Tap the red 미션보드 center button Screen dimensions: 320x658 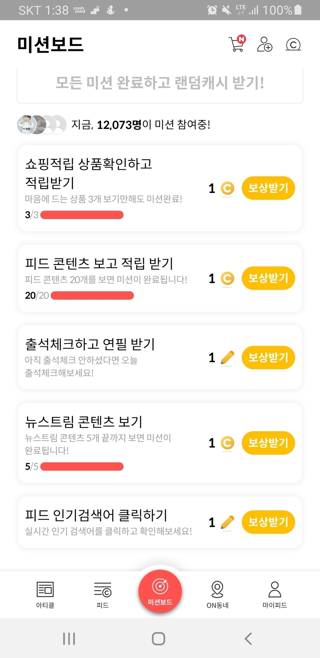[160, 591]
